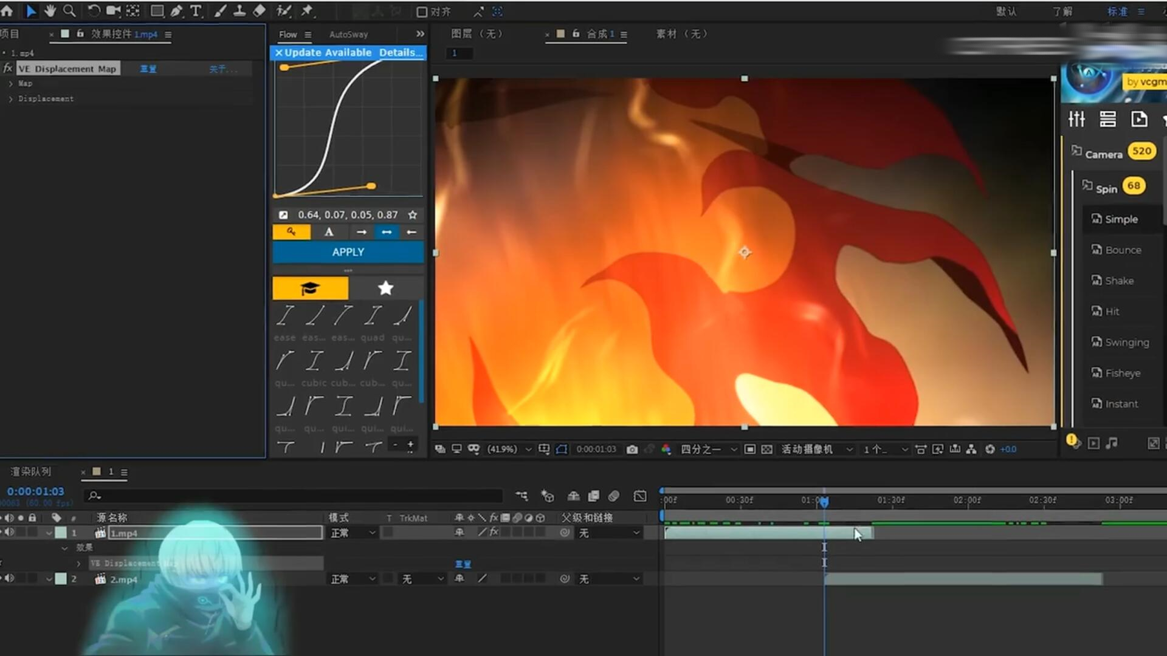
Task: Open the Details link for the update
Action: (400, 53)
